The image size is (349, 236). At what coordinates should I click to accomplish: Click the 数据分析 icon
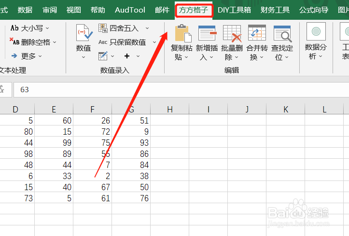316,31
